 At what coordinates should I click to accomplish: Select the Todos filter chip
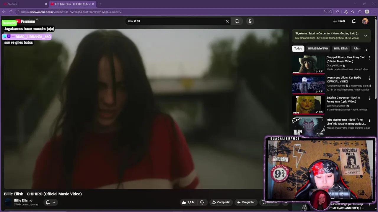(298, 49)
